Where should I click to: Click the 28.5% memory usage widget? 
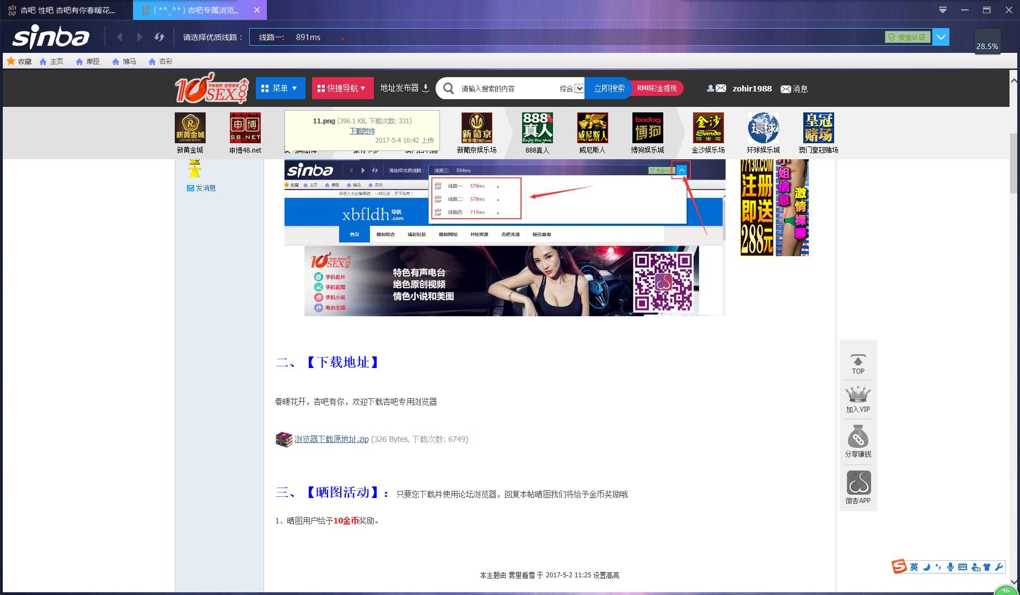(x=987, y=41)
